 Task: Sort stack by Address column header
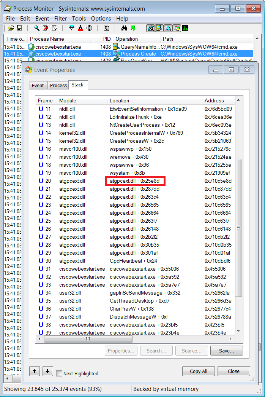tap(219, 100)
